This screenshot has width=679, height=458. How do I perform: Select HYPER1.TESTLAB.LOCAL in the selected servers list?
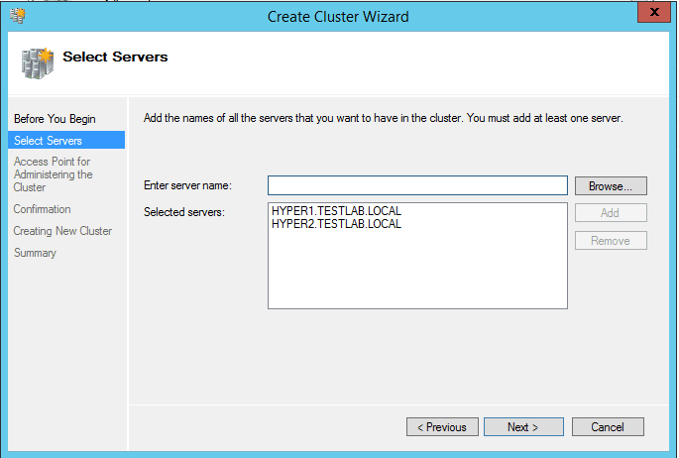[x=336, y=211]
